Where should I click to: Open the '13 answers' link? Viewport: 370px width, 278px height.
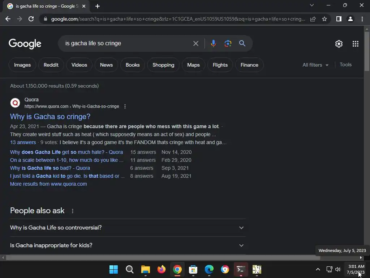click(x=23, y=142)
